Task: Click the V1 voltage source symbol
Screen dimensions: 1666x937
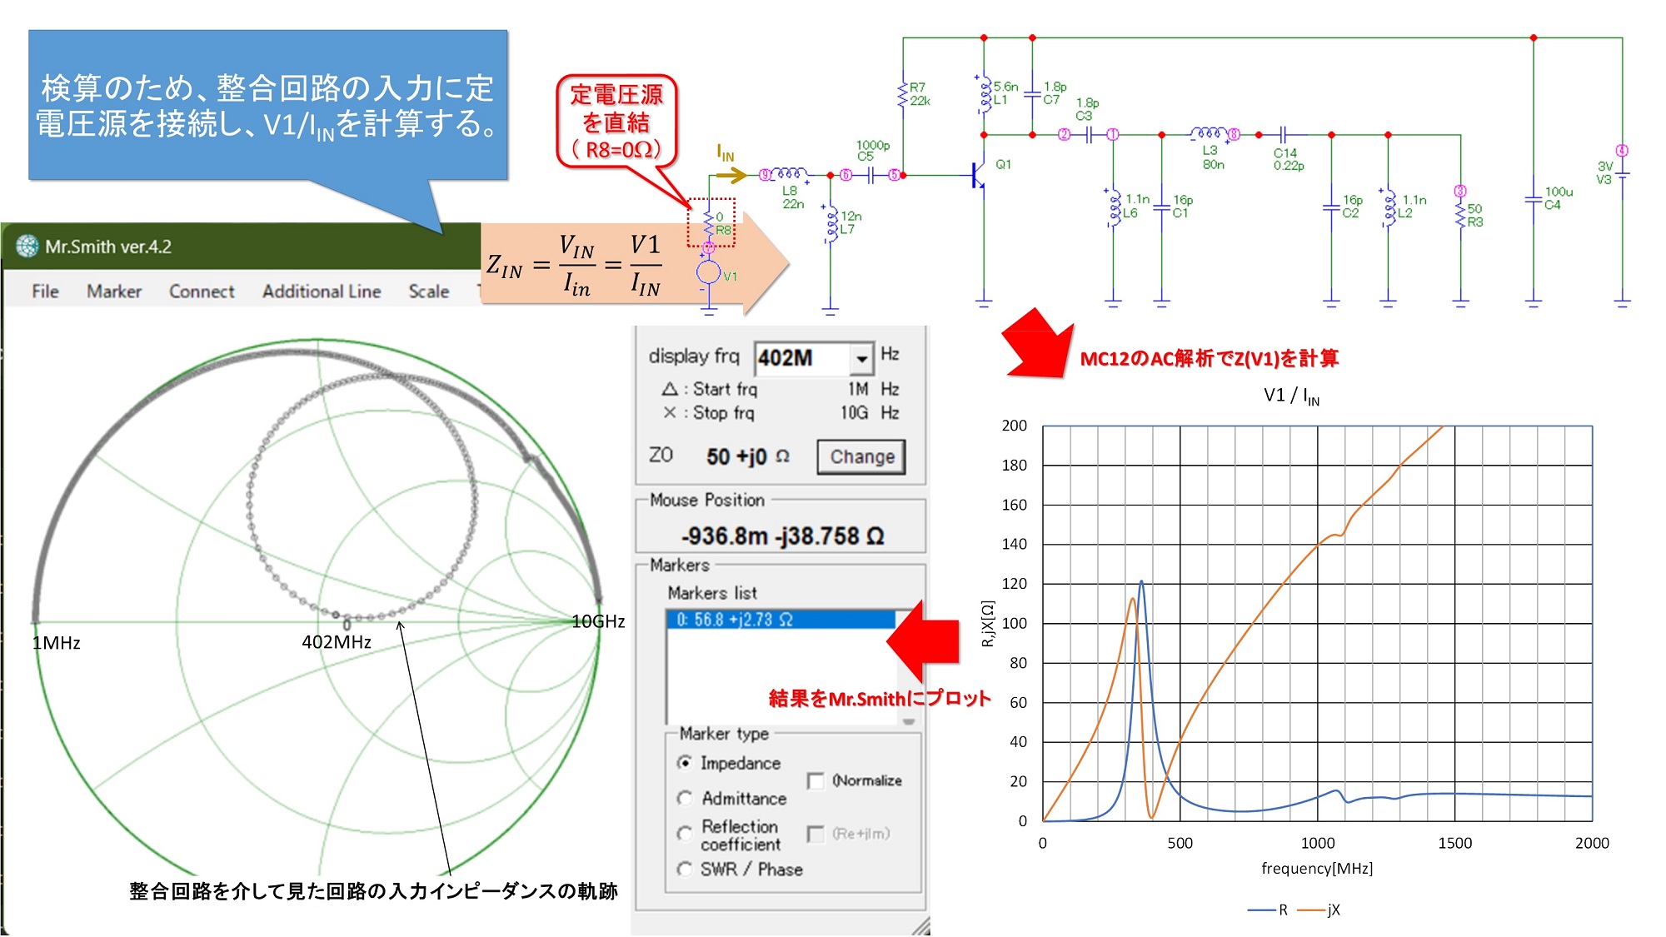Action: click(708, 272)
